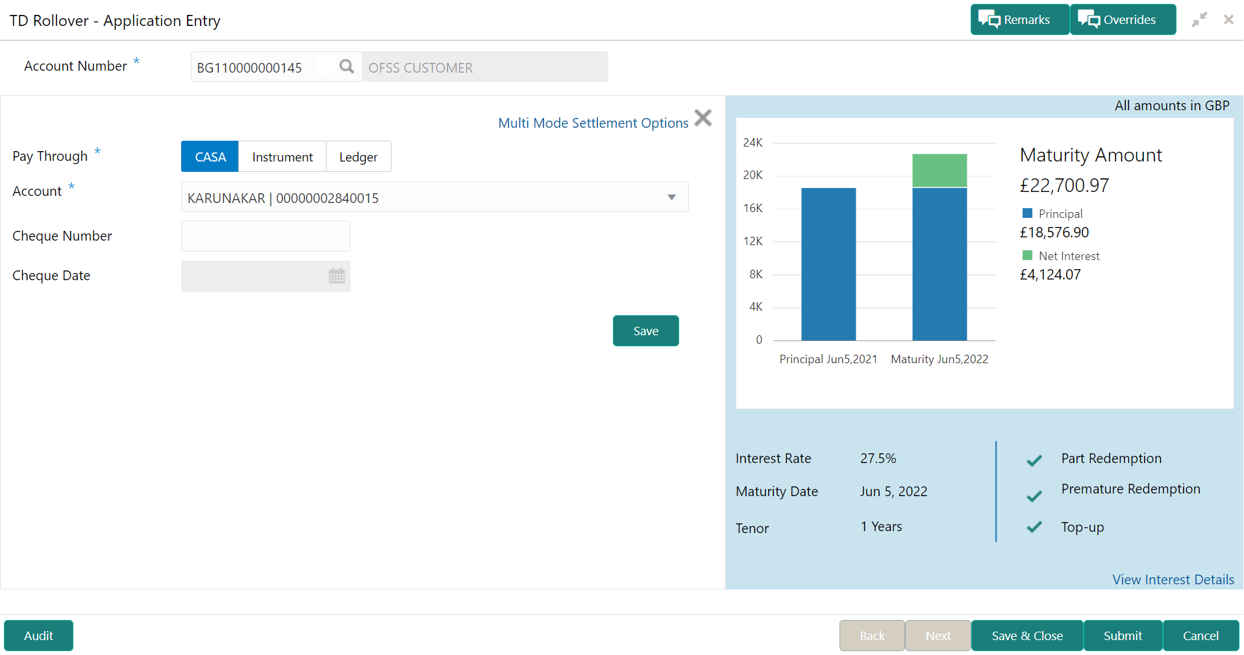Click the Net Interest amount £4,124.07
Screen dimensions: 1244x655
tap(1051, 274)
